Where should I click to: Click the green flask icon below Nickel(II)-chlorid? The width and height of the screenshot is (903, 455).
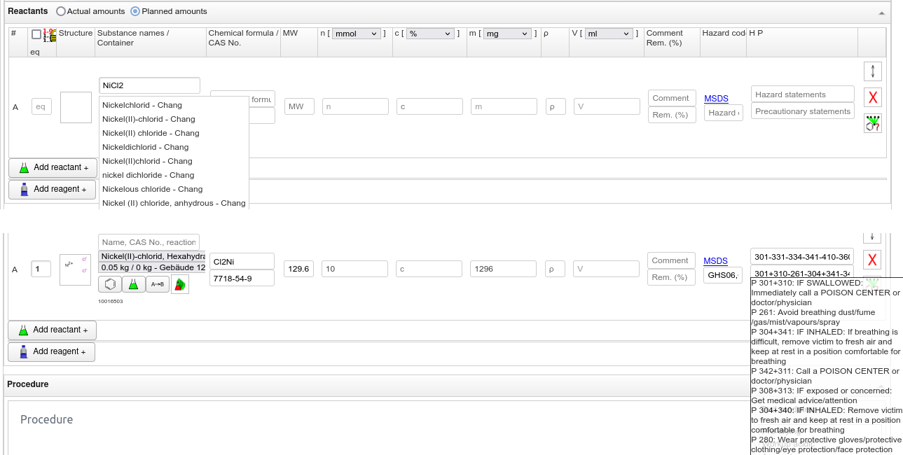pos(133,284)
